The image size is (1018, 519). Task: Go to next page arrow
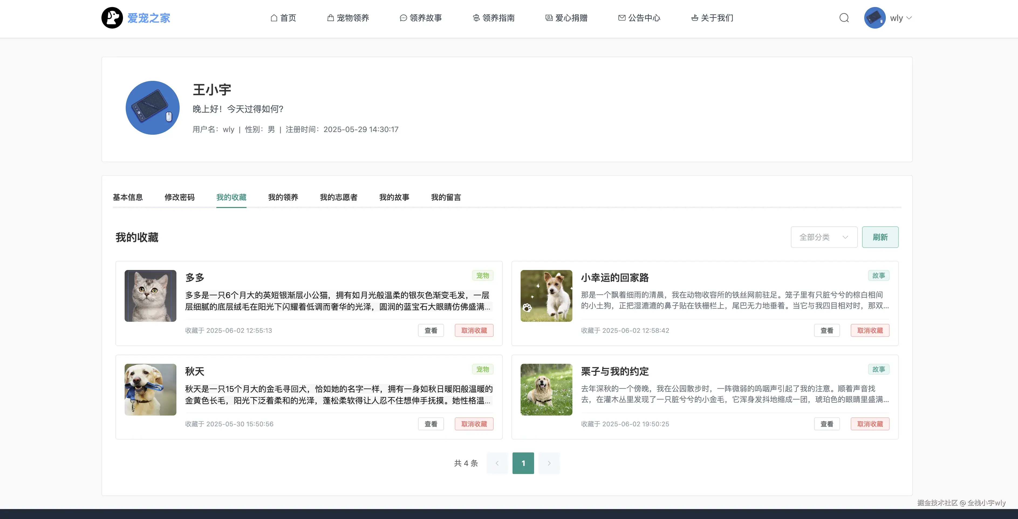click(x=549, y=463)
